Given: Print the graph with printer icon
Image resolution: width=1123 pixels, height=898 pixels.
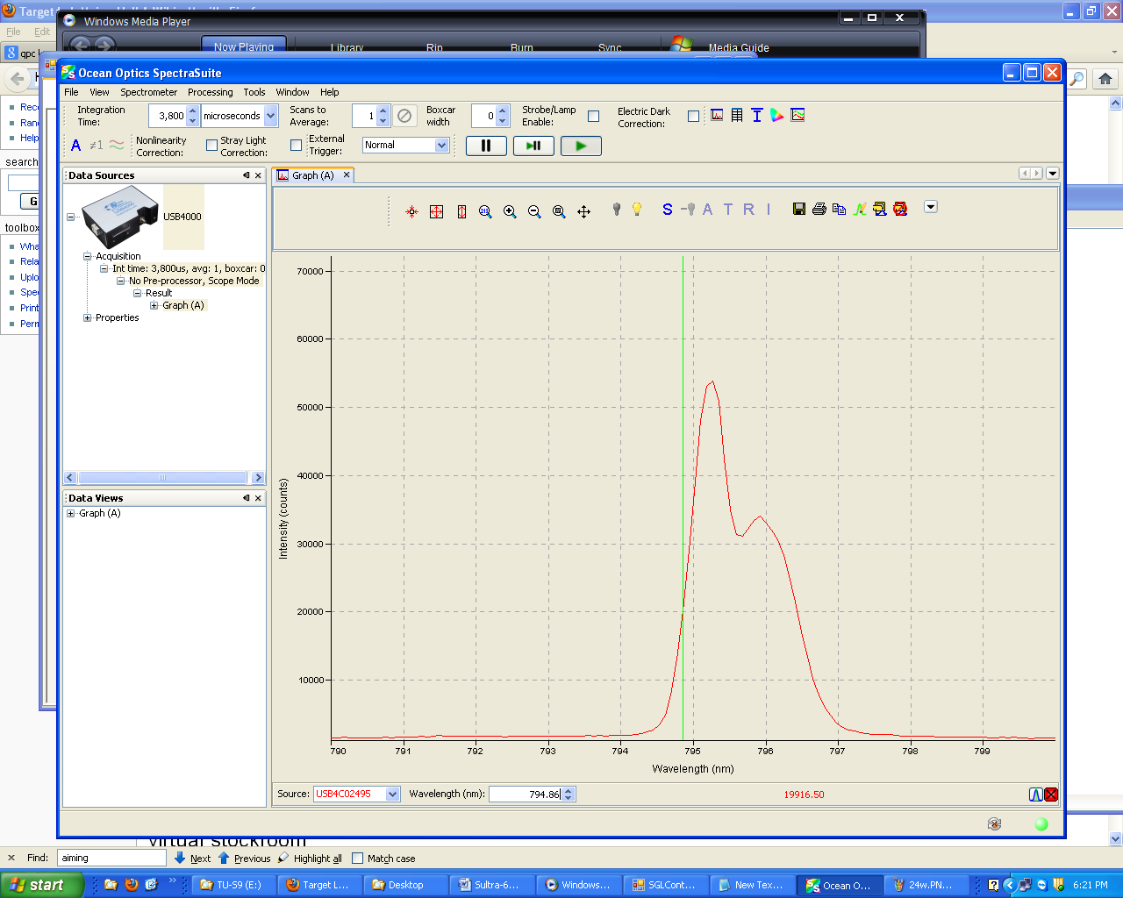Looking at the screenshot, I should pos(819,209).
